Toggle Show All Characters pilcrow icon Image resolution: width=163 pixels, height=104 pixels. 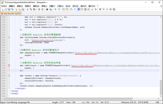(75, 9)
